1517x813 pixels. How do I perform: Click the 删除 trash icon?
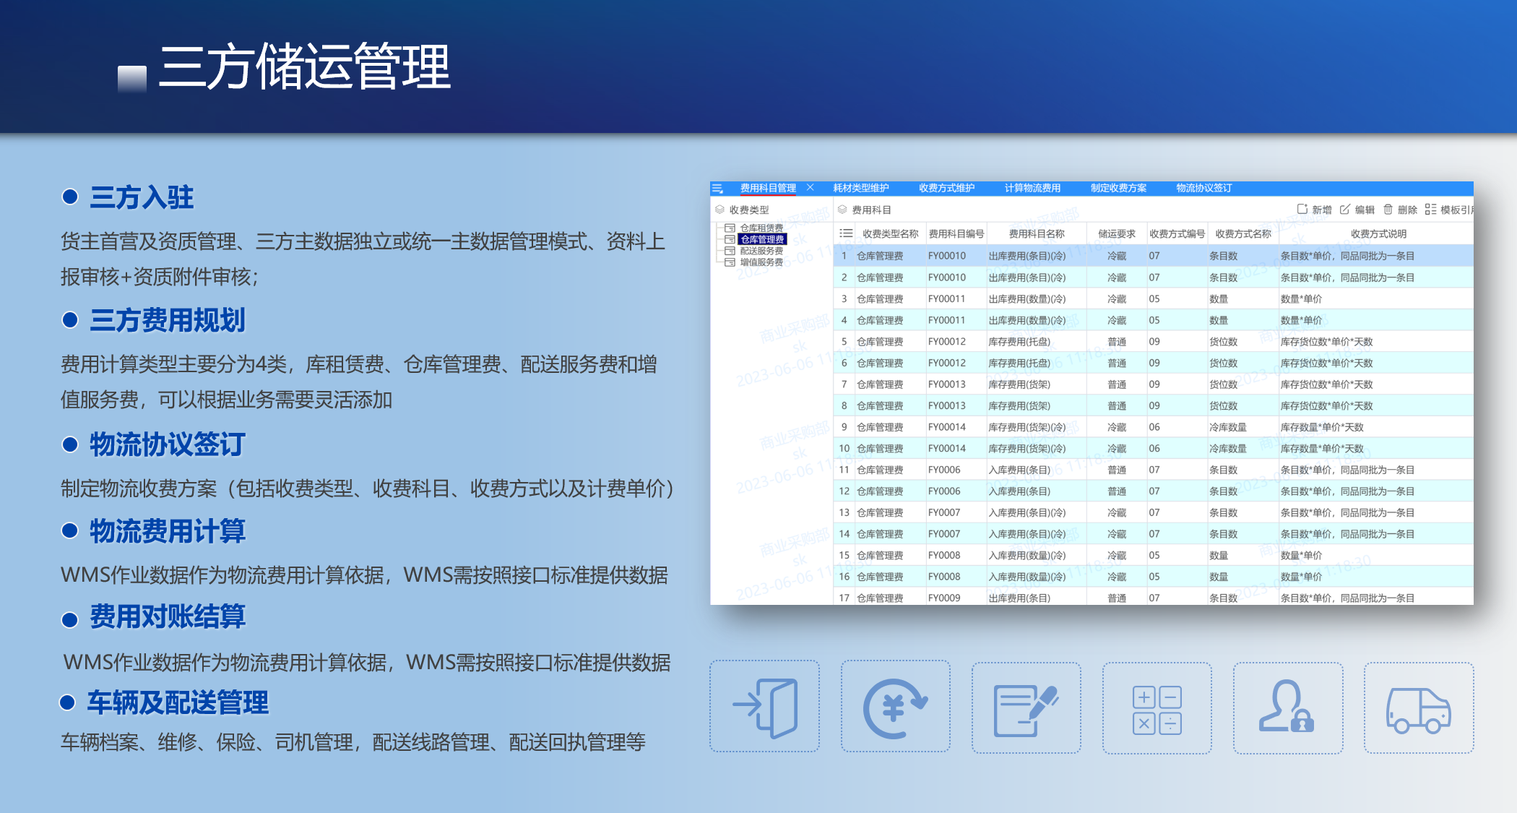tap(1388, 210)
